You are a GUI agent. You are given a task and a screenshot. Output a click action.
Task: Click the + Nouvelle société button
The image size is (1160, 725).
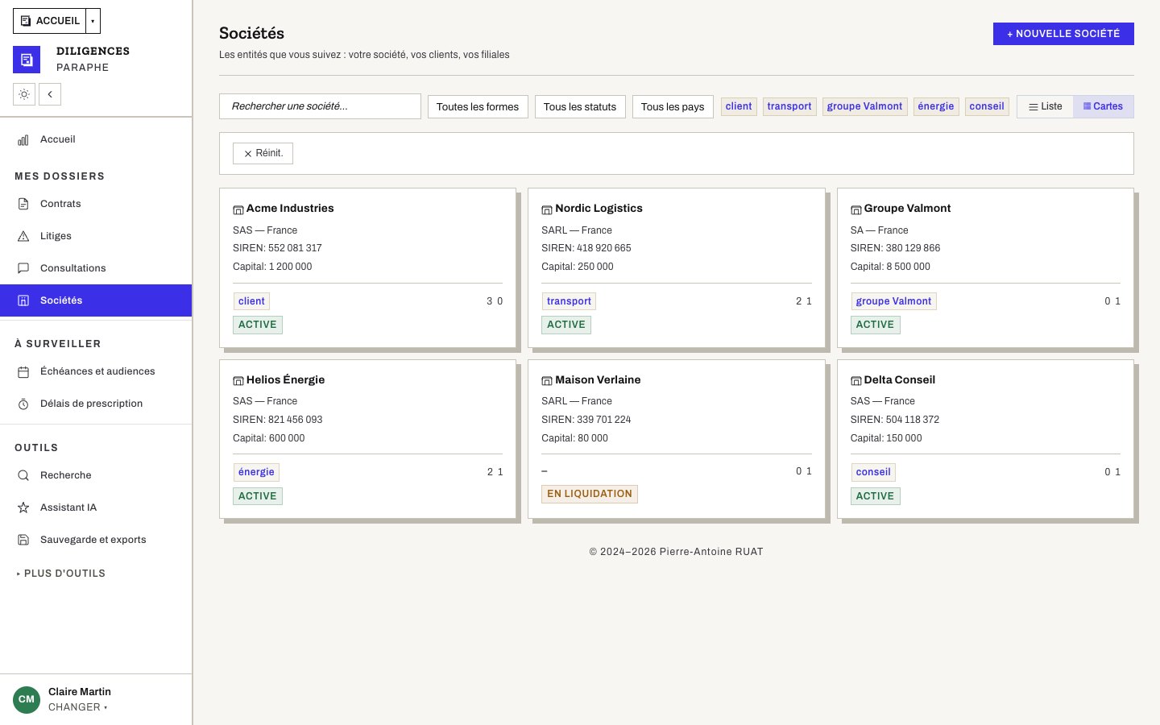coord(1063,34)
